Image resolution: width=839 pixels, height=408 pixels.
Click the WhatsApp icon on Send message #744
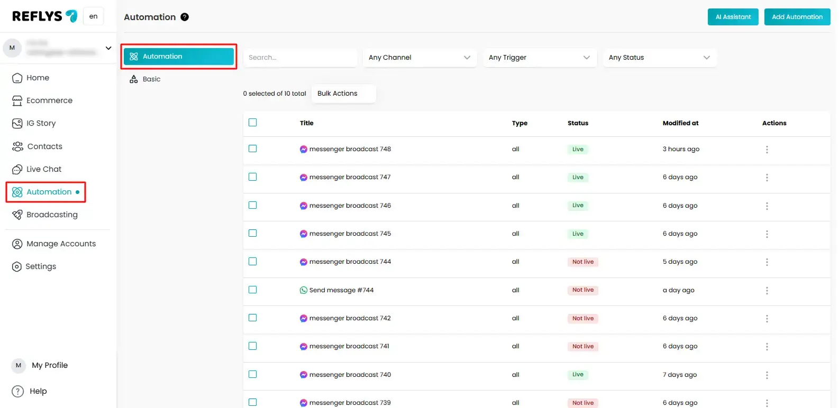point(304,290)
